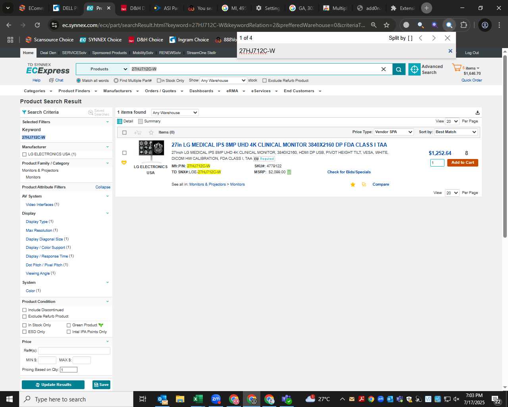Collapse the Display attribute group
The image size is (508, 407).
[x=107, y=213]
